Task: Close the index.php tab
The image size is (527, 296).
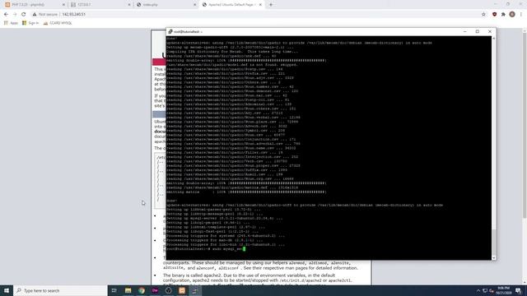Action: [x=194, y=5]
